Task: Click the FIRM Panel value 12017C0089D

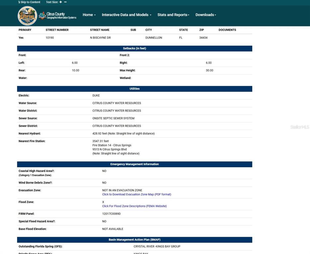Action: pos(111,214)
